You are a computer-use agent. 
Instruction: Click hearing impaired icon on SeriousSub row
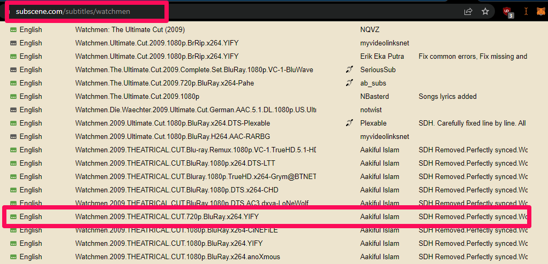point(349,70)
